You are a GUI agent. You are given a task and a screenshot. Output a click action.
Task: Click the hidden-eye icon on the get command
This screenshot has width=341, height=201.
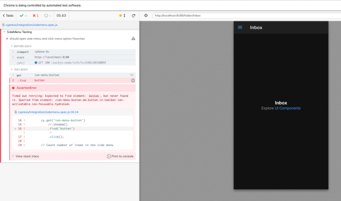tap(132, 75)
